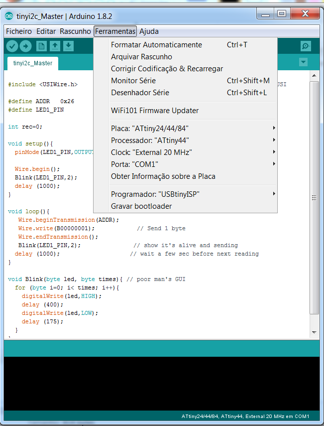Minimize the Arduino window

pos(265,13)
